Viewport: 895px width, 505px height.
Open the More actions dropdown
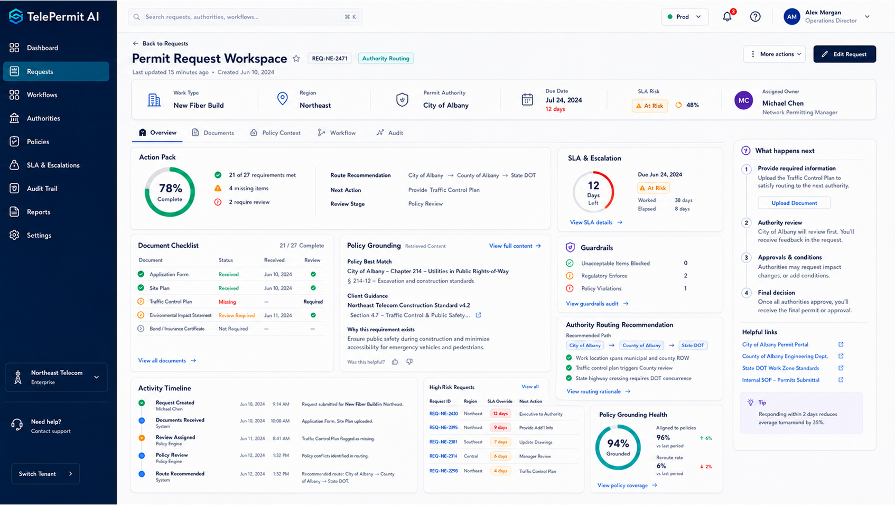[x=775, y=54]
